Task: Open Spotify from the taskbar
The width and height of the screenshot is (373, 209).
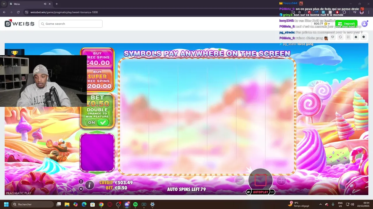Action: pos(135,204)
